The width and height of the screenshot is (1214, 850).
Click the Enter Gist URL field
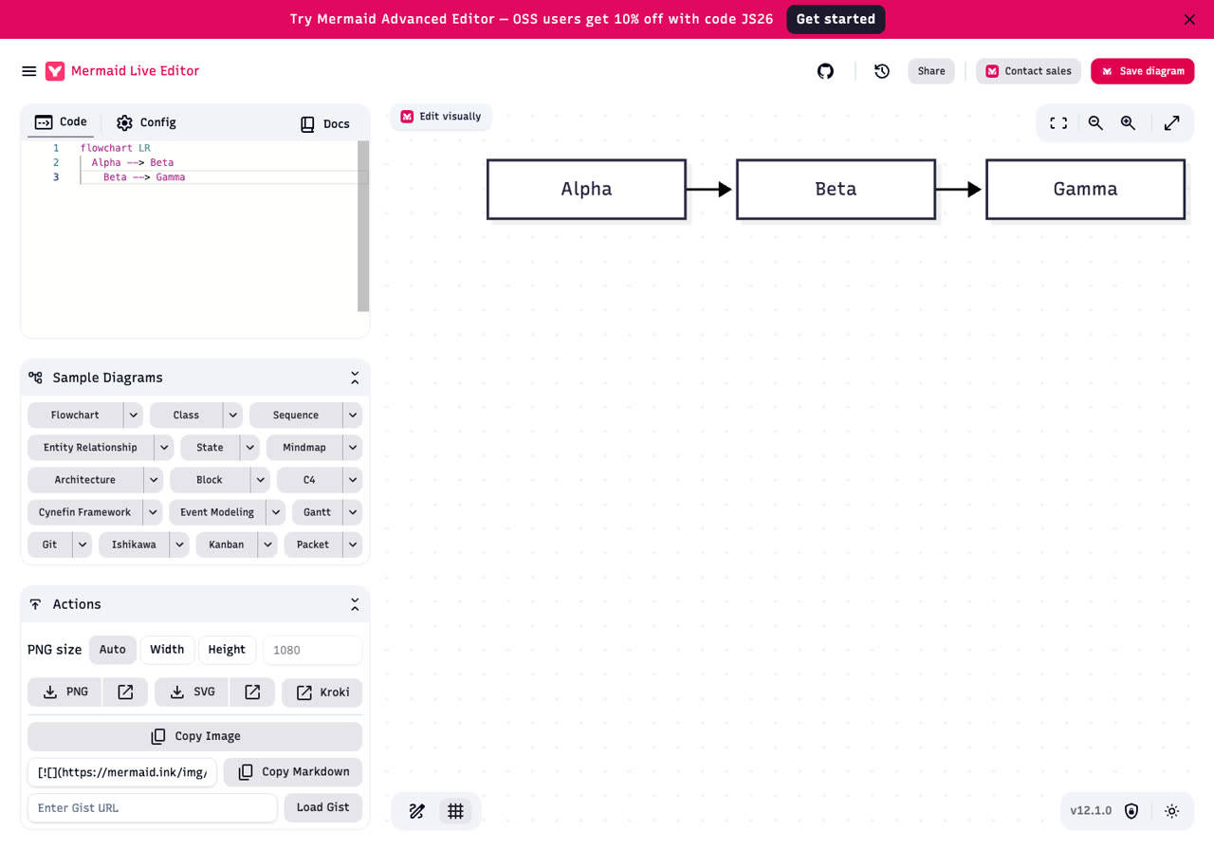click(153, 808)
